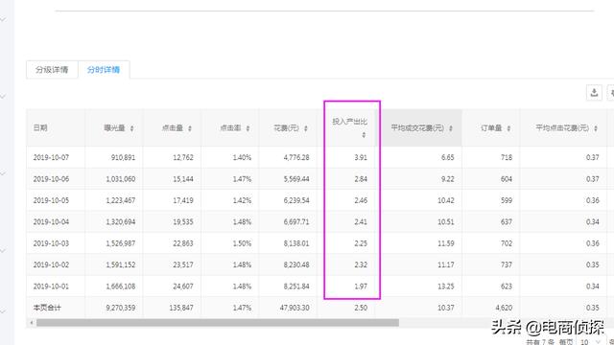
Task: Click the left arrow of the horizontal scrollbar
Action: click(x=32, y=323)
